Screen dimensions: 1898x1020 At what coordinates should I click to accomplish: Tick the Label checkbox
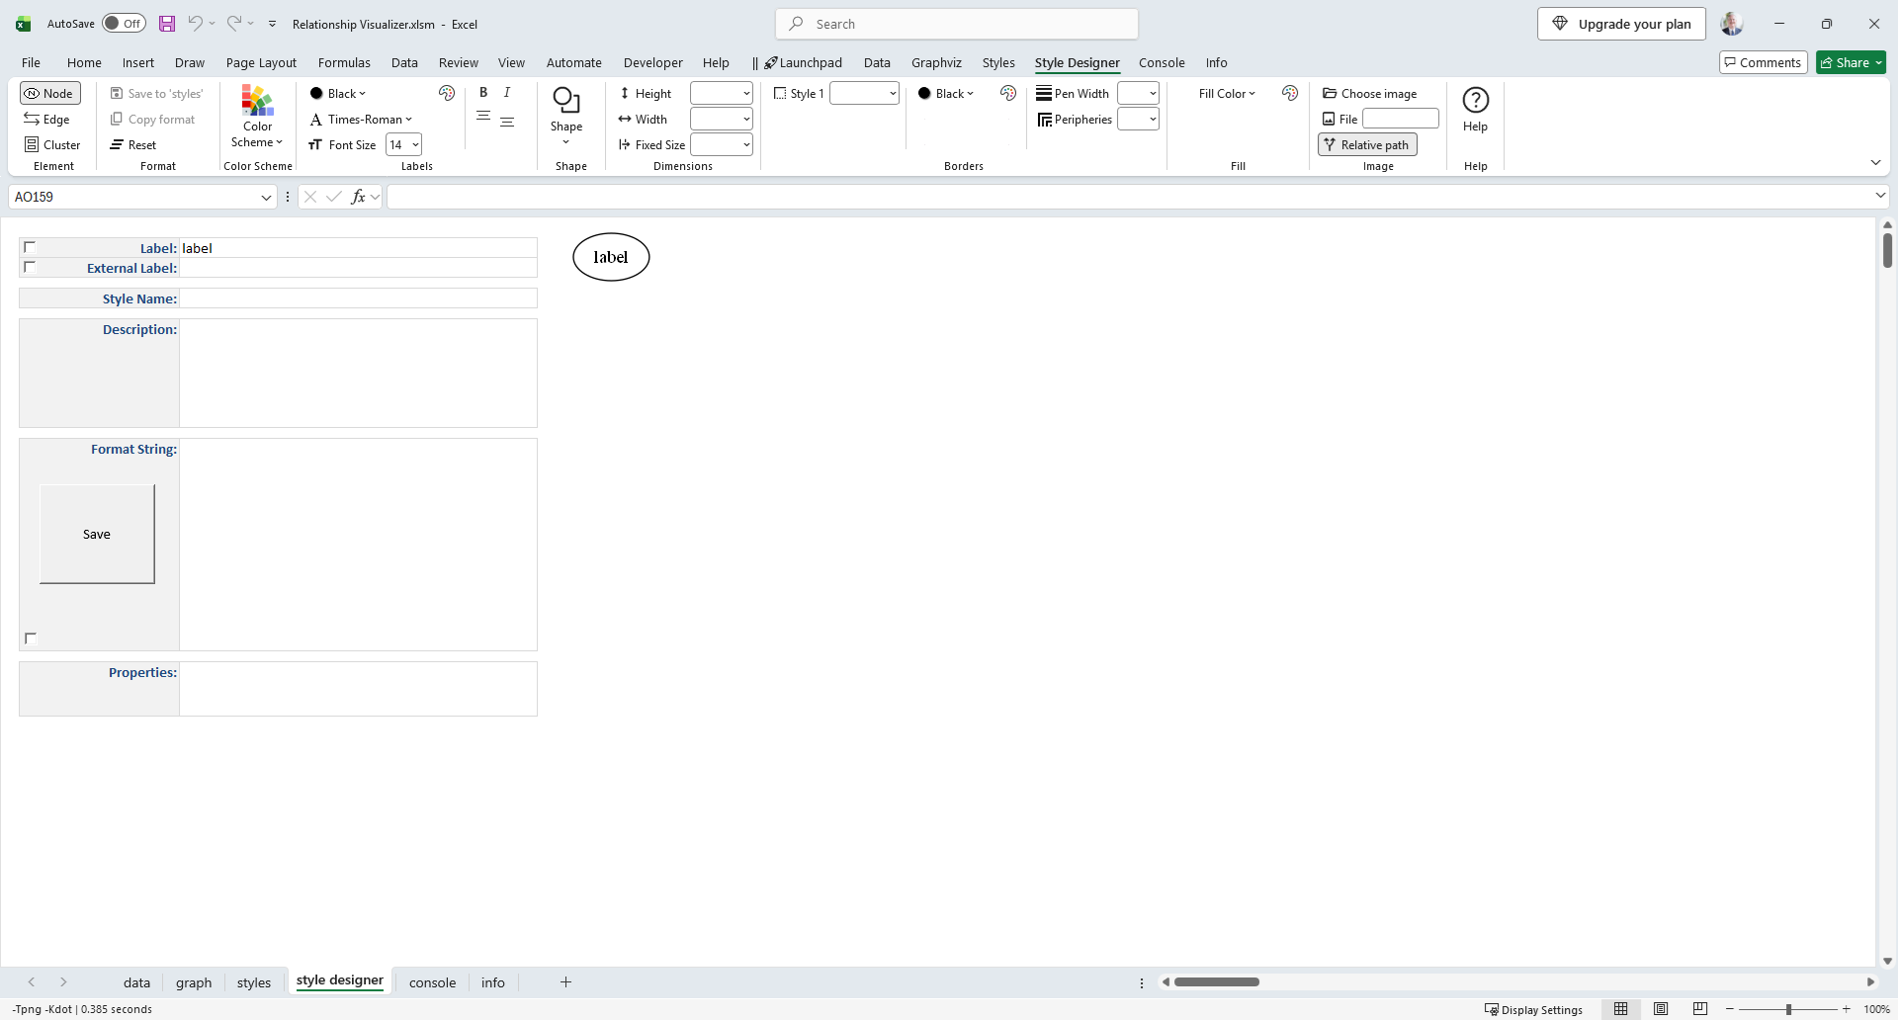point(30,247)
